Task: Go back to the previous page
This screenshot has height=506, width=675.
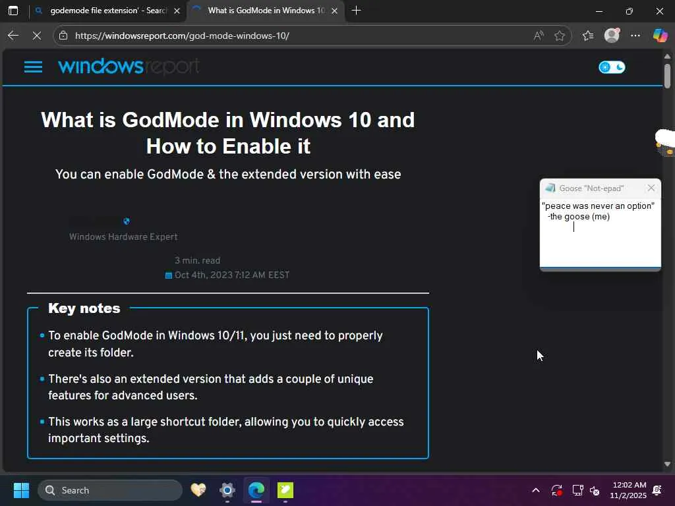Action: [13, 36]
